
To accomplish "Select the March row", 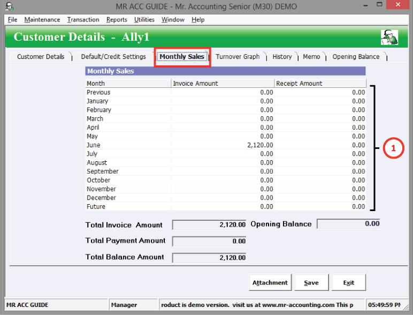I will pos(225,119).
